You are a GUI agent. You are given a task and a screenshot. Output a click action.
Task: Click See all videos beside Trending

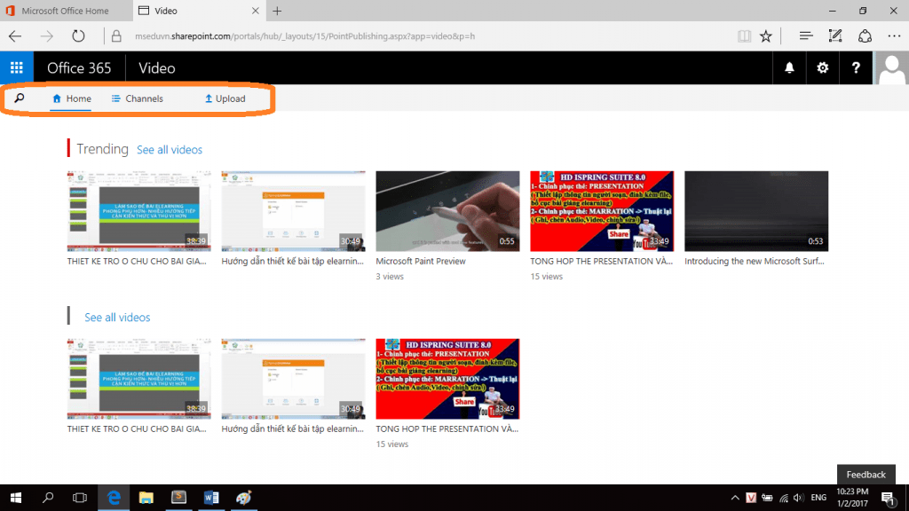[x=170, y=149]
